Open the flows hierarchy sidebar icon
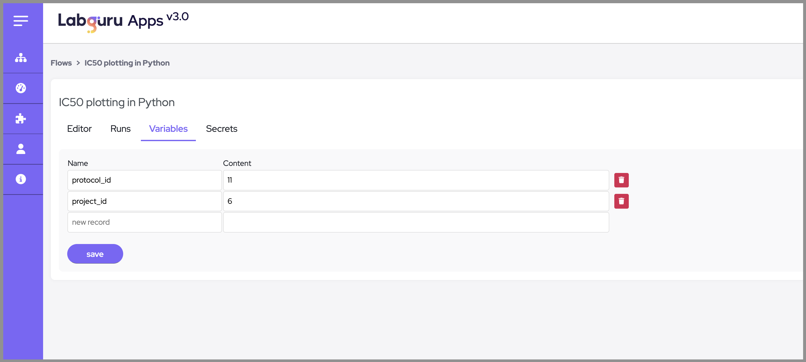Image resolution: width=806 pixels, height=362 pixels. (x=21, y=58)
